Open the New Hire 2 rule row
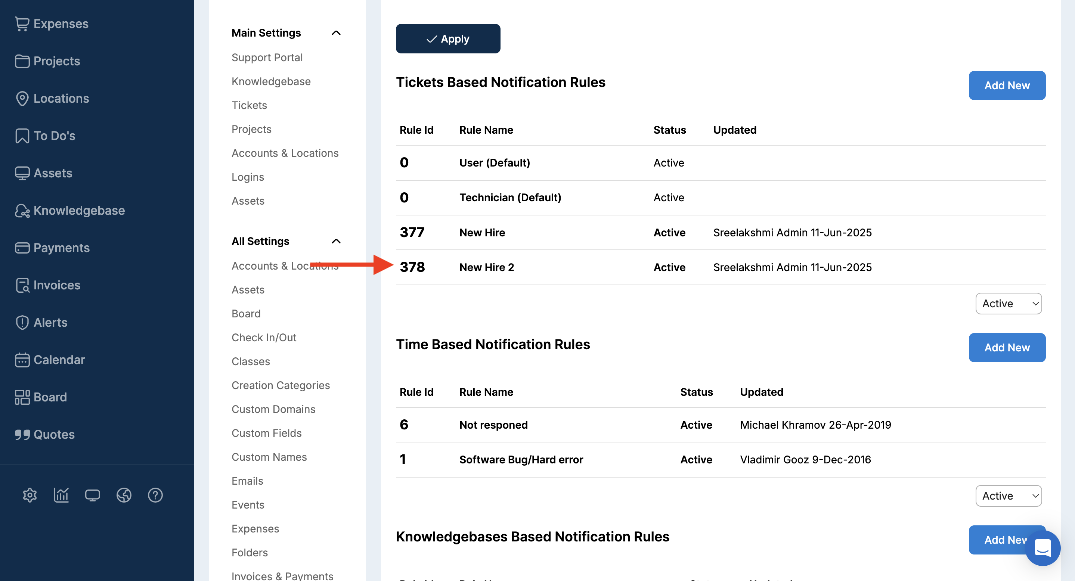1075x581 pixels. click(487, 267)
